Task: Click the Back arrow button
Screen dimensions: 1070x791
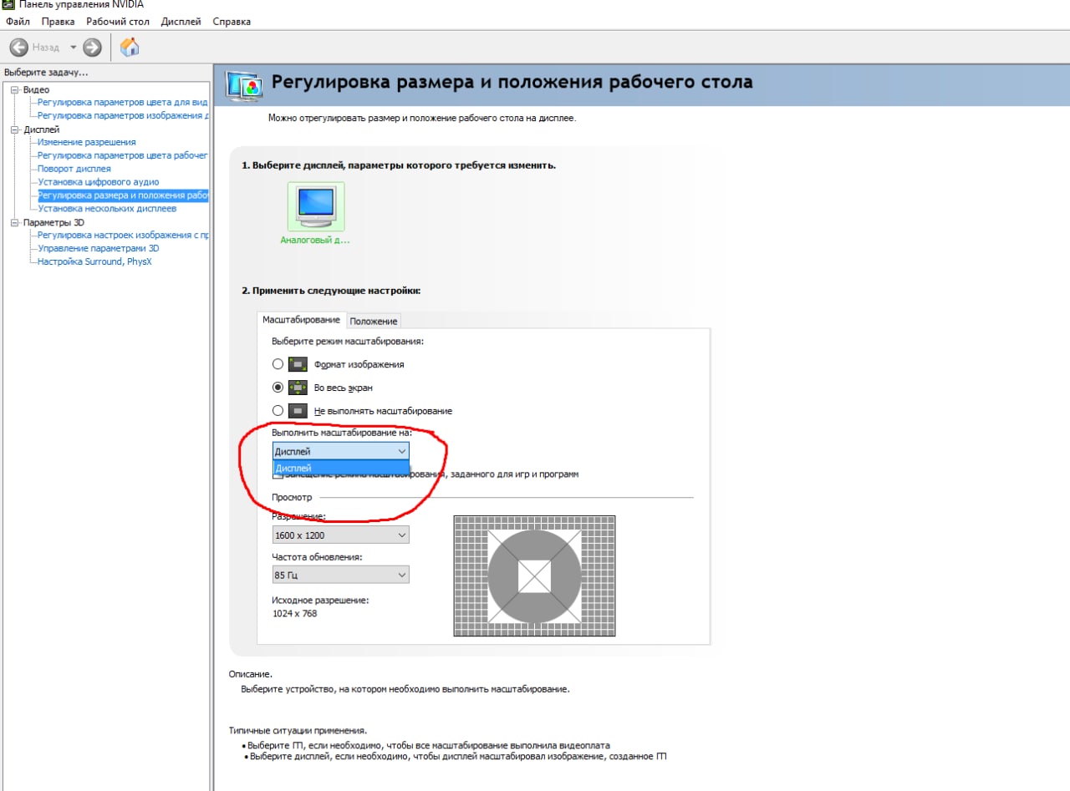Action: point(19,48)
